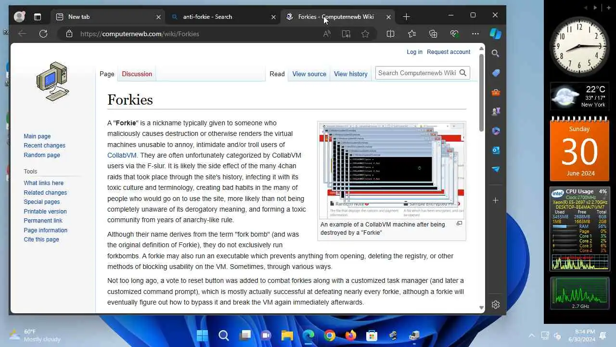Open Cite this page tool link
Viewport: 616px width, 347px height.
(x=41, y=240)
